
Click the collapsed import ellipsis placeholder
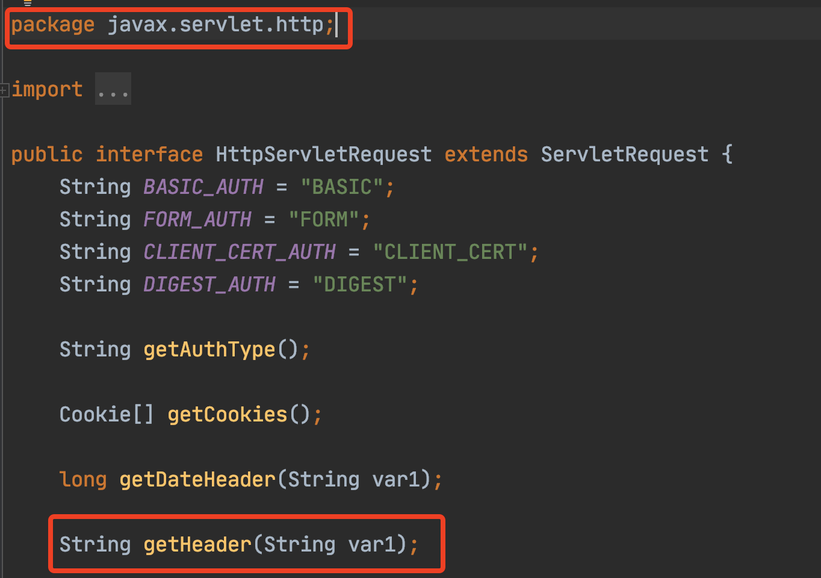(113, 90)
